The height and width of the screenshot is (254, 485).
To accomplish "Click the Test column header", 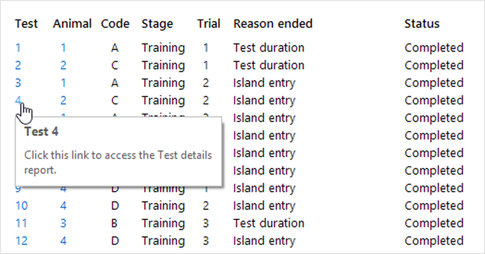I will [26, 24].
